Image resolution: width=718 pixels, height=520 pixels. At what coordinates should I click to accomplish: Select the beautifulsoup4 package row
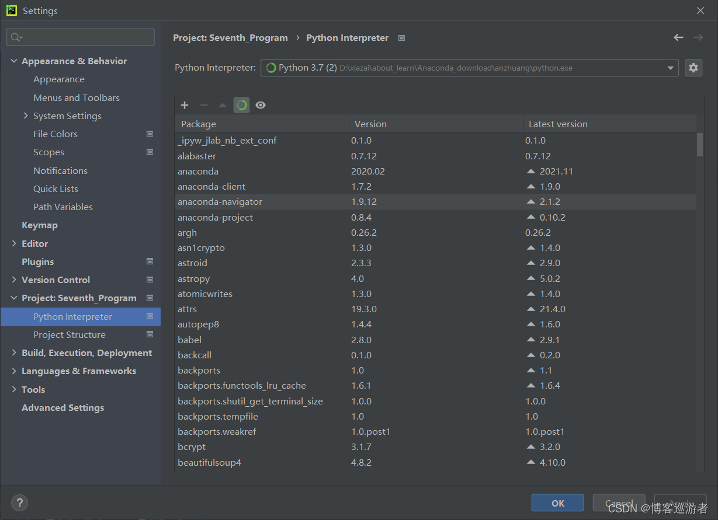(x=436, y=462)
